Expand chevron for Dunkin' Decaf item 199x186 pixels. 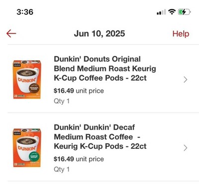click(x=186, y=148)
